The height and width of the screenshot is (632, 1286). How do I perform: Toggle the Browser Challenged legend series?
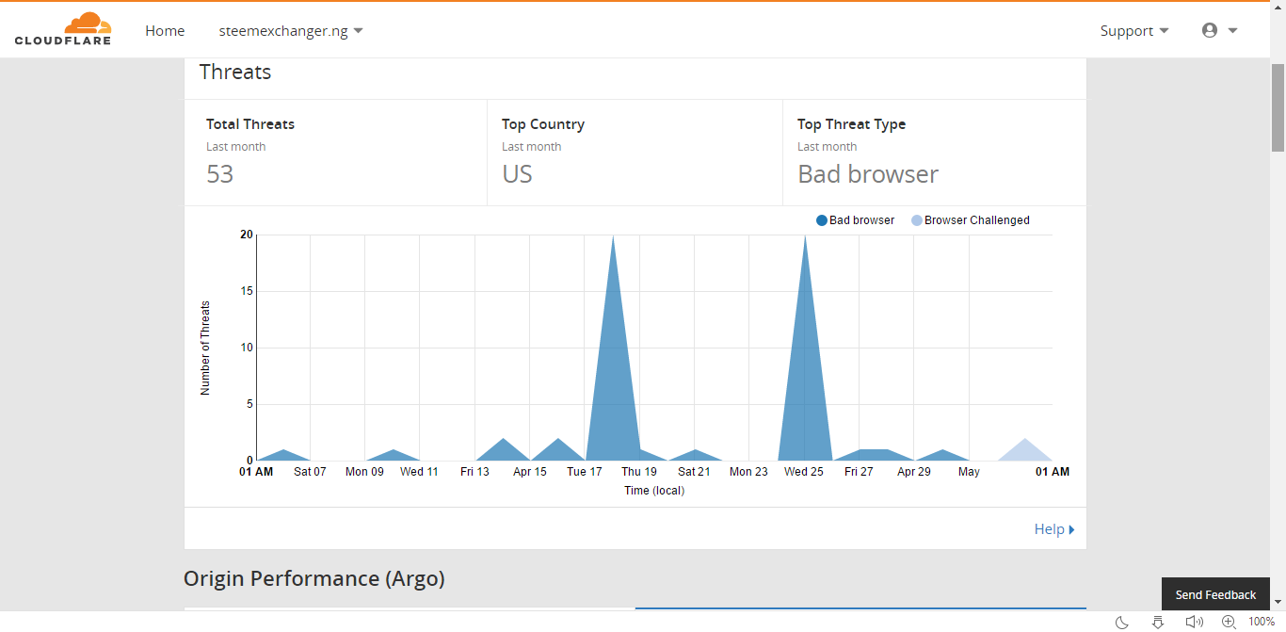971,220
